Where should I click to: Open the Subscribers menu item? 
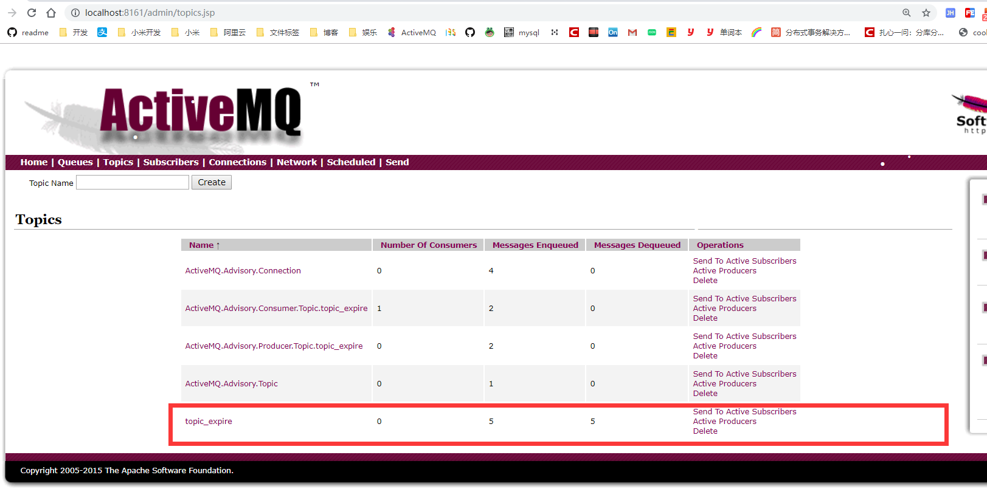171,162
